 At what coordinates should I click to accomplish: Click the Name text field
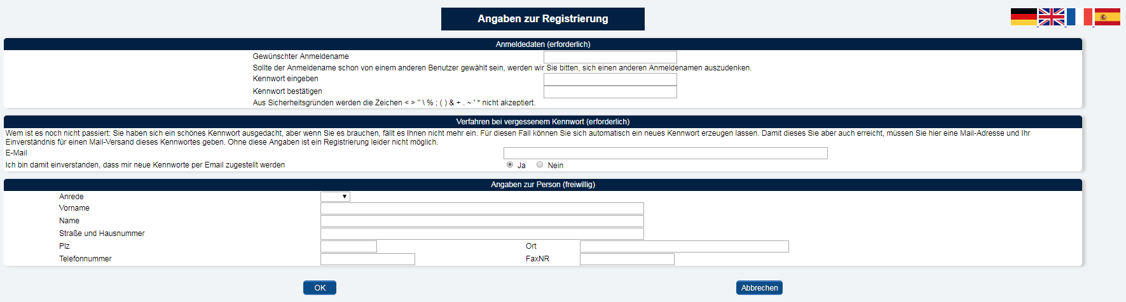click(x=482, y=221)
